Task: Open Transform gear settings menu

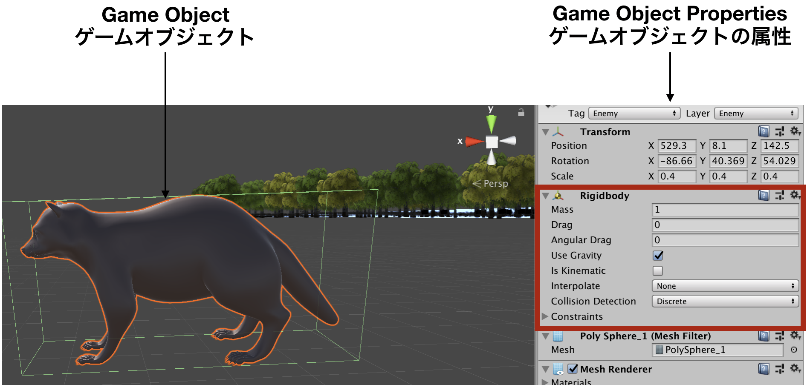Action: tap(795, 131)
